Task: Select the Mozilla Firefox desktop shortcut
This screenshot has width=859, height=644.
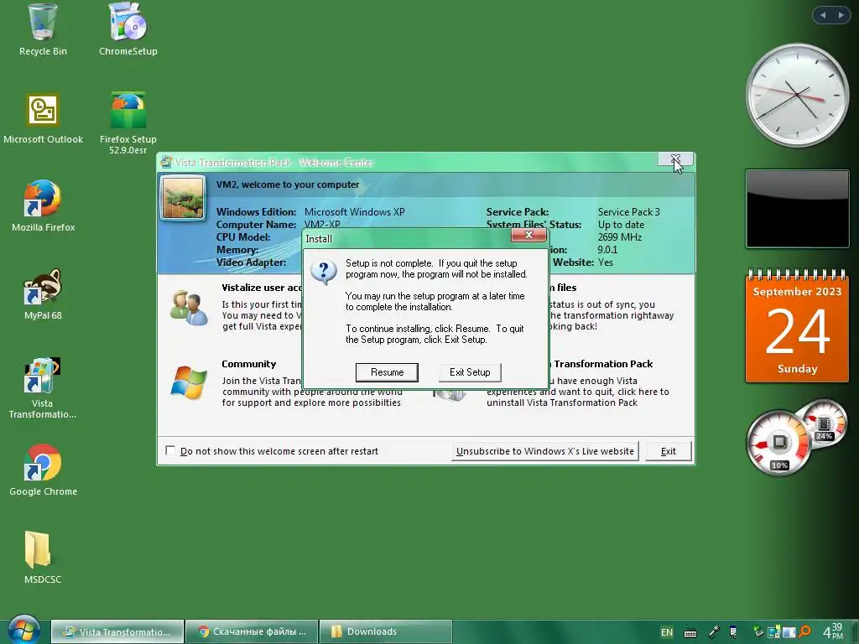Action: pyautogui.click(x=43, y=206)
